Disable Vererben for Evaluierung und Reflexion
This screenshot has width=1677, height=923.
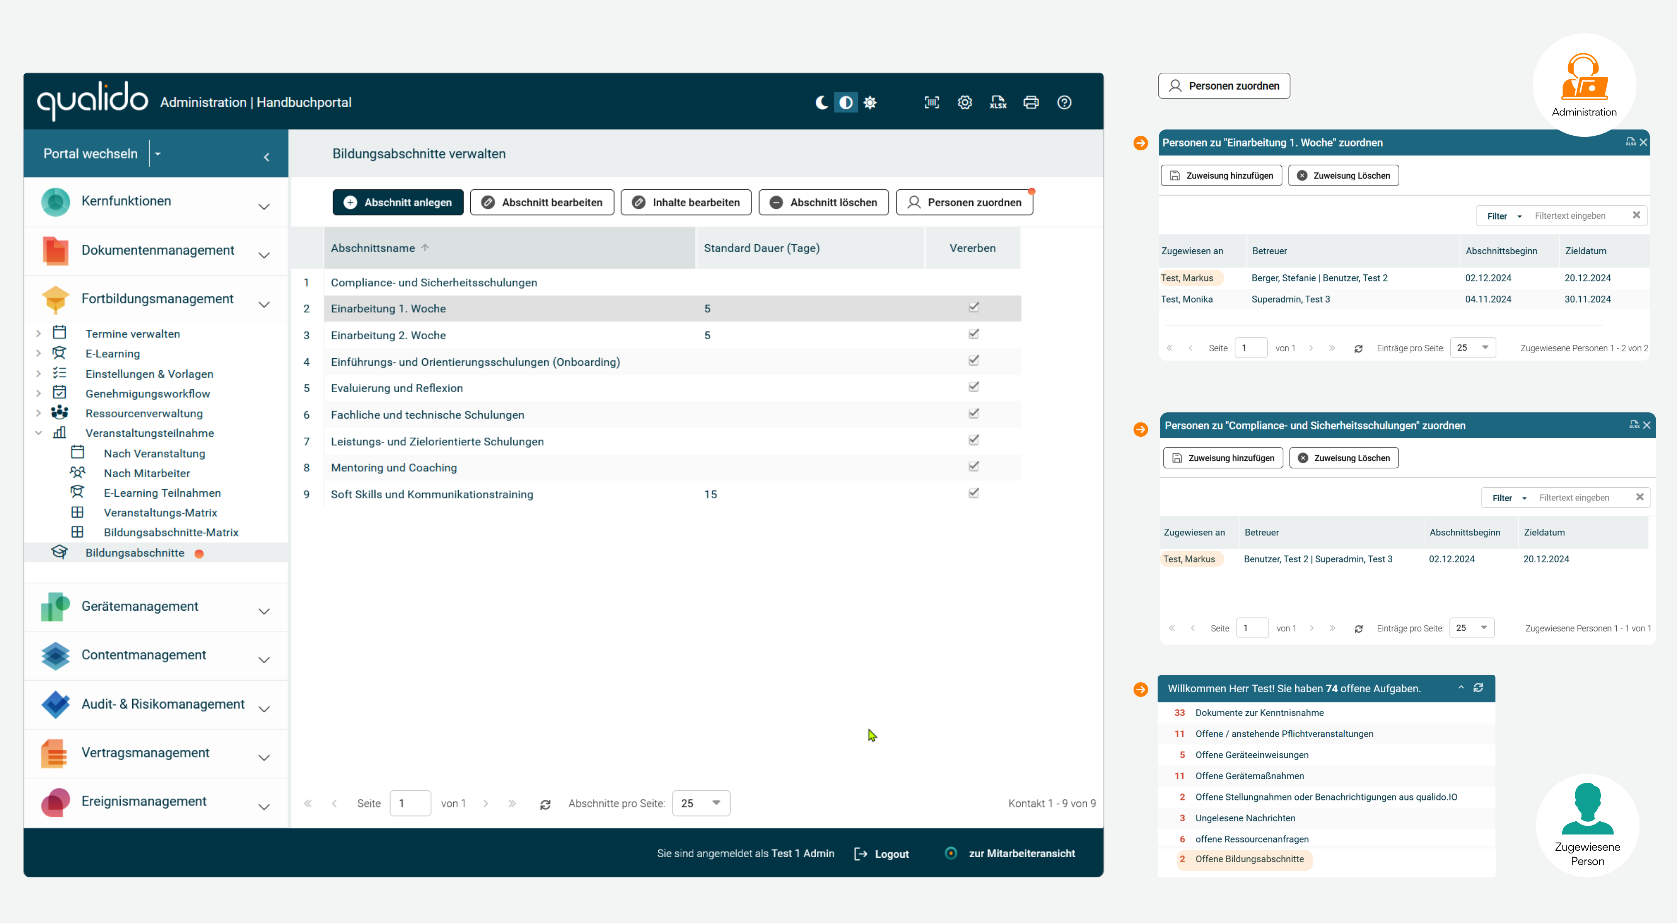974,387
